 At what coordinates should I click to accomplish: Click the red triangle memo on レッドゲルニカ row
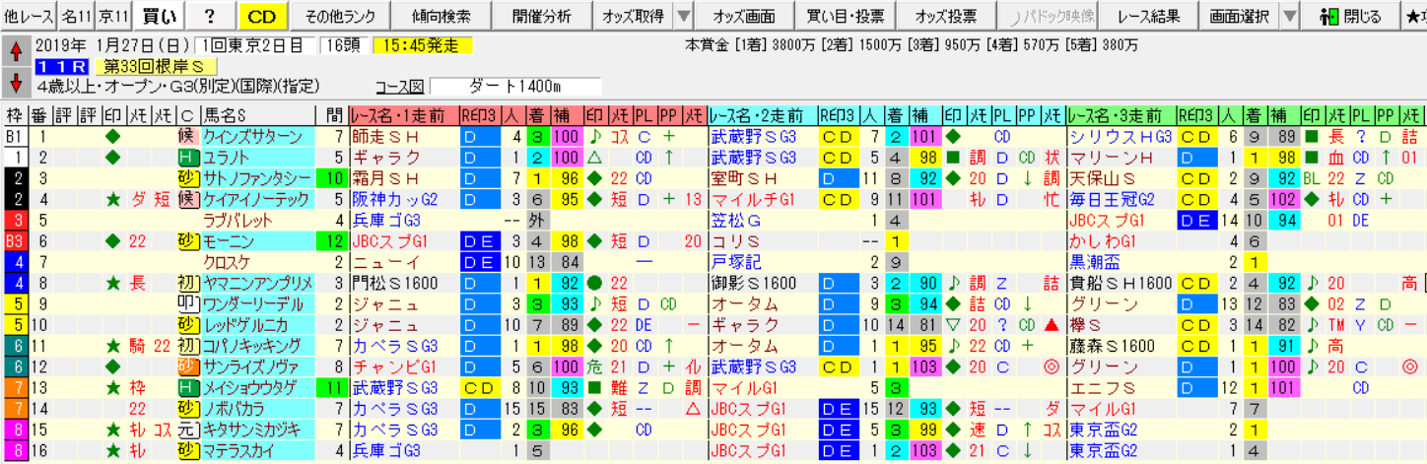[x=1053, y=324]
